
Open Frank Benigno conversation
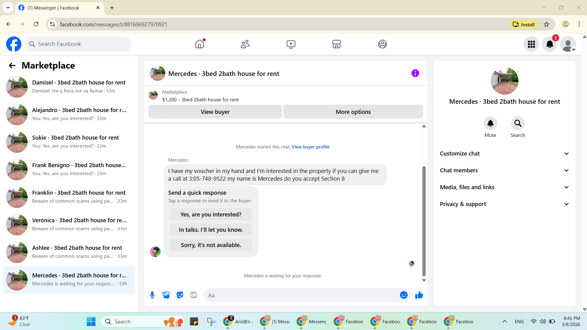69,170
